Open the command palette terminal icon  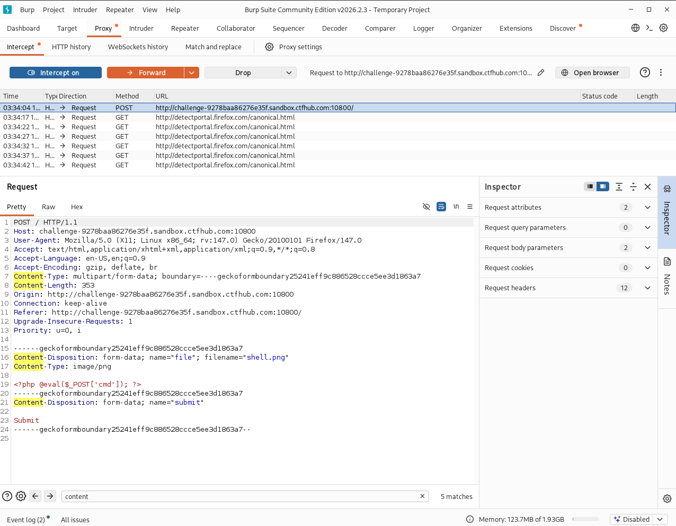pyautogui.click(x=649, y=28)
